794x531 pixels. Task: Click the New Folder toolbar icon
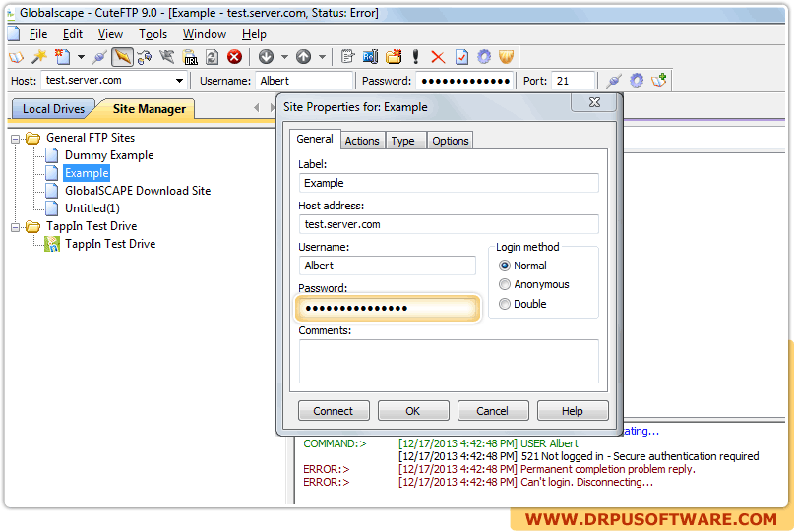tap(394, 57)
